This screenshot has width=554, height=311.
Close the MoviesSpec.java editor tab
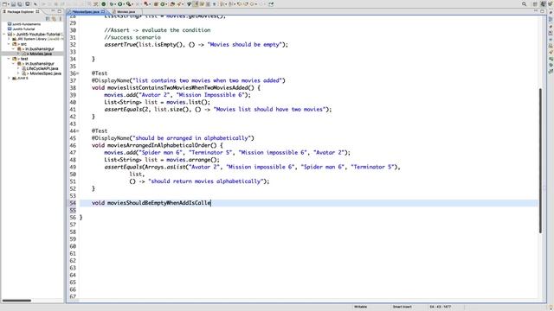[103, 11]
